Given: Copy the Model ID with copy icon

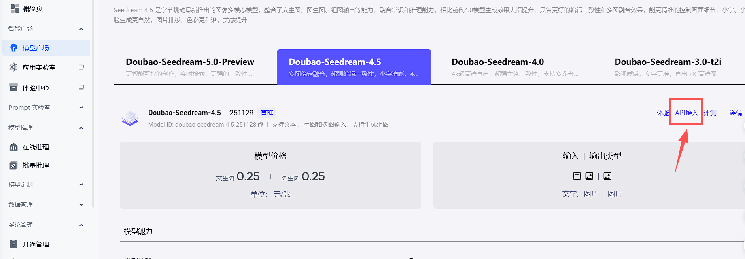Looking at the screenshot, I should click(x=261, y=125).
